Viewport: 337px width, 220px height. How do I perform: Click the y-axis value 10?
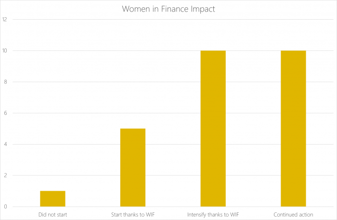click(5, 51)
